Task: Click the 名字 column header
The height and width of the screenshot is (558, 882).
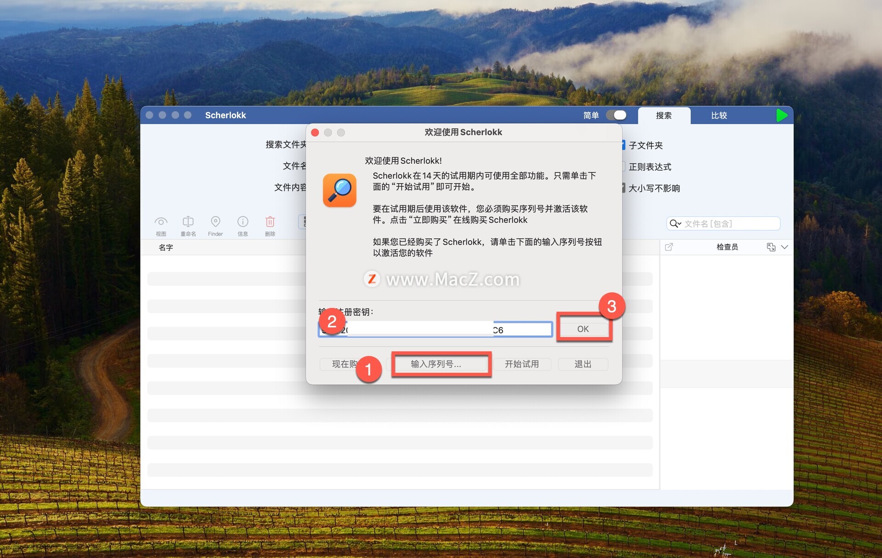Action: tap(166, 248)
